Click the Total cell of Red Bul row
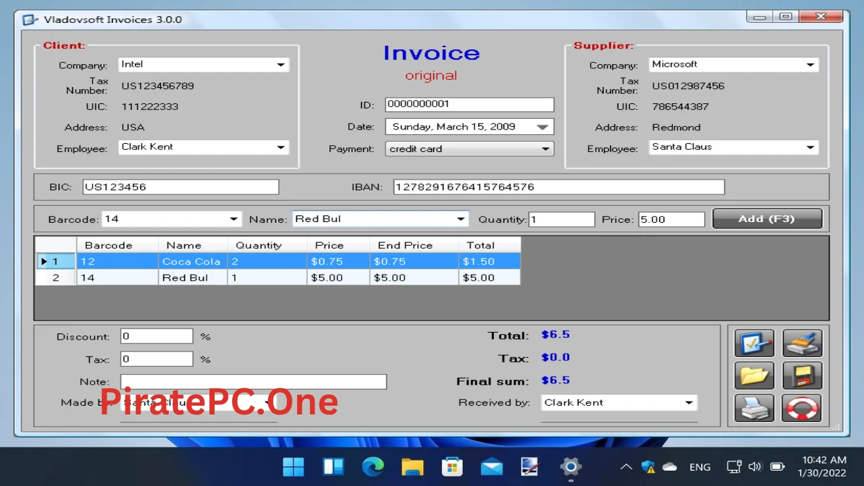864x486 pixels. pyautogui.click(x=489, y=277)
